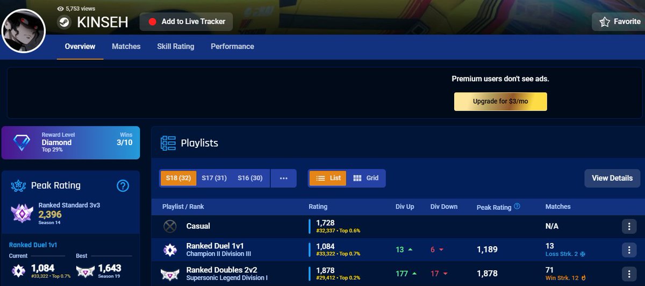Click the Ranked Doubles div up value 177
Viewport: 645px width, 286px height.
402,274
